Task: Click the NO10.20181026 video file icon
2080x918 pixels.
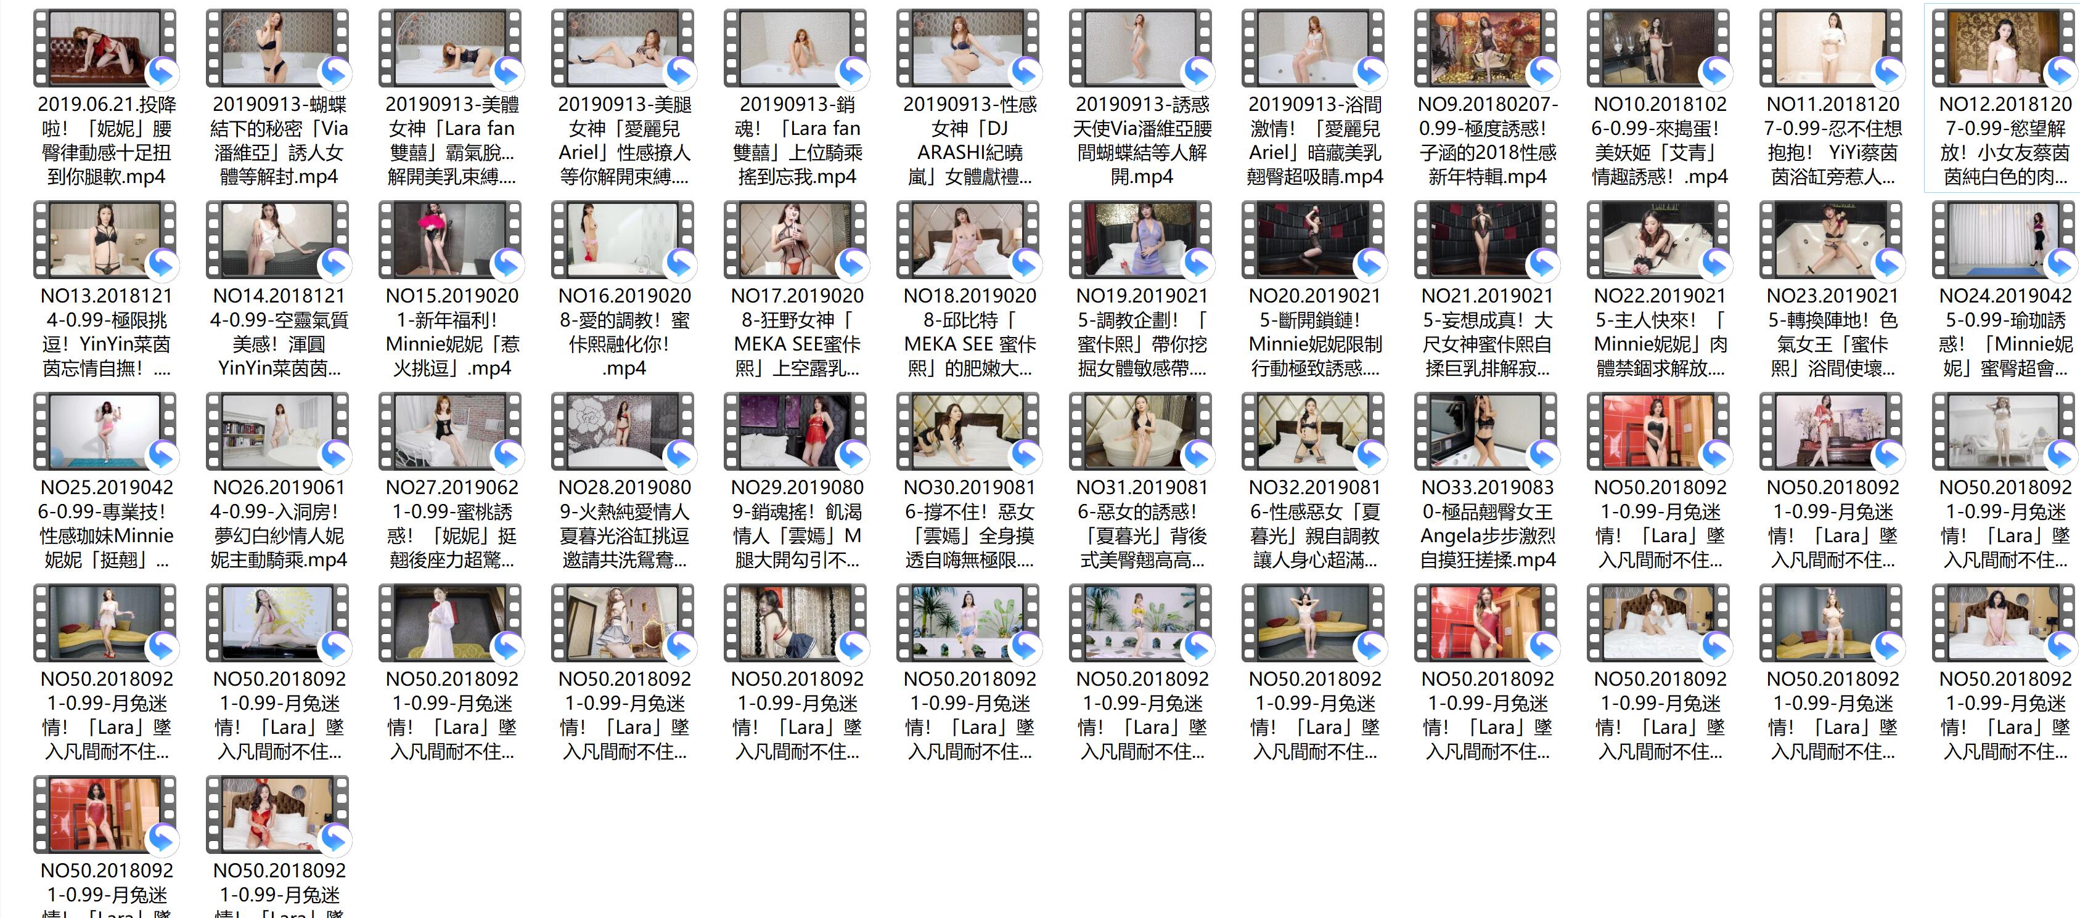Action: pyautogui.click(x=1658, y=49)
